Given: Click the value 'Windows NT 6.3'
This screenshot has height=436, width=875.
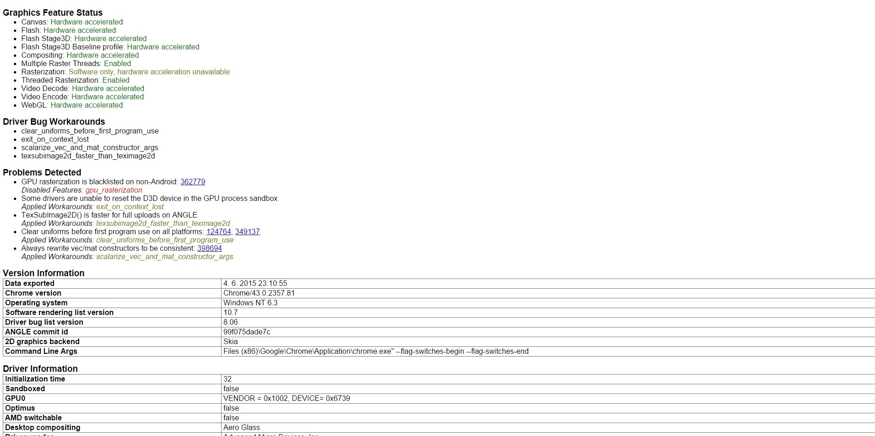Looking at the screenshot, I should pyautogui.click(x=251, y=303).
